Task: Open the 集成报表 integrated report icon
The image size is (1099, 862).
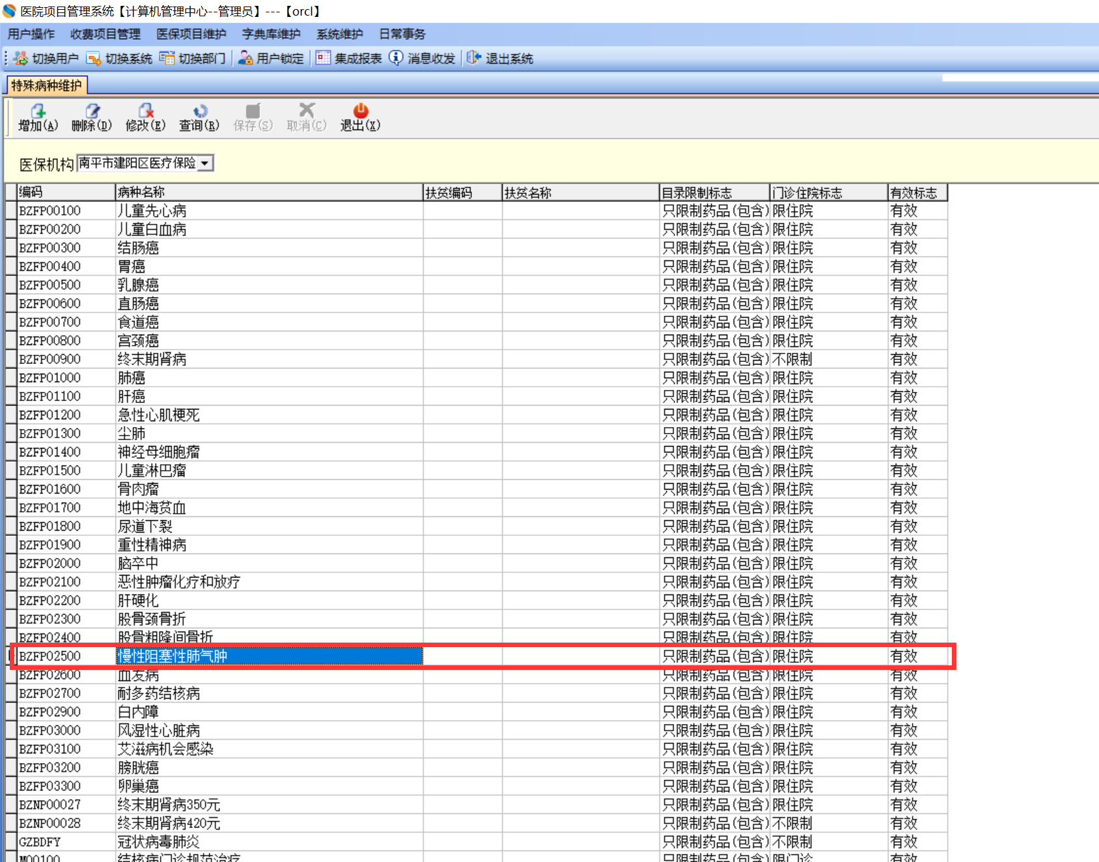Action: 323,59
